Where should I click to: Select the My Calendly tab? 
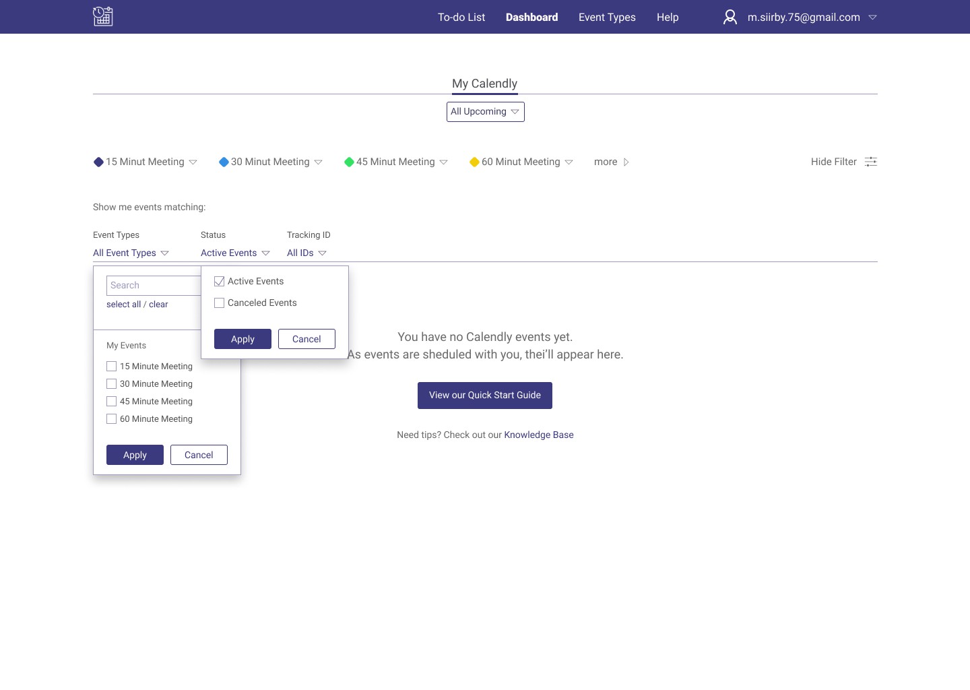(485, 84)
